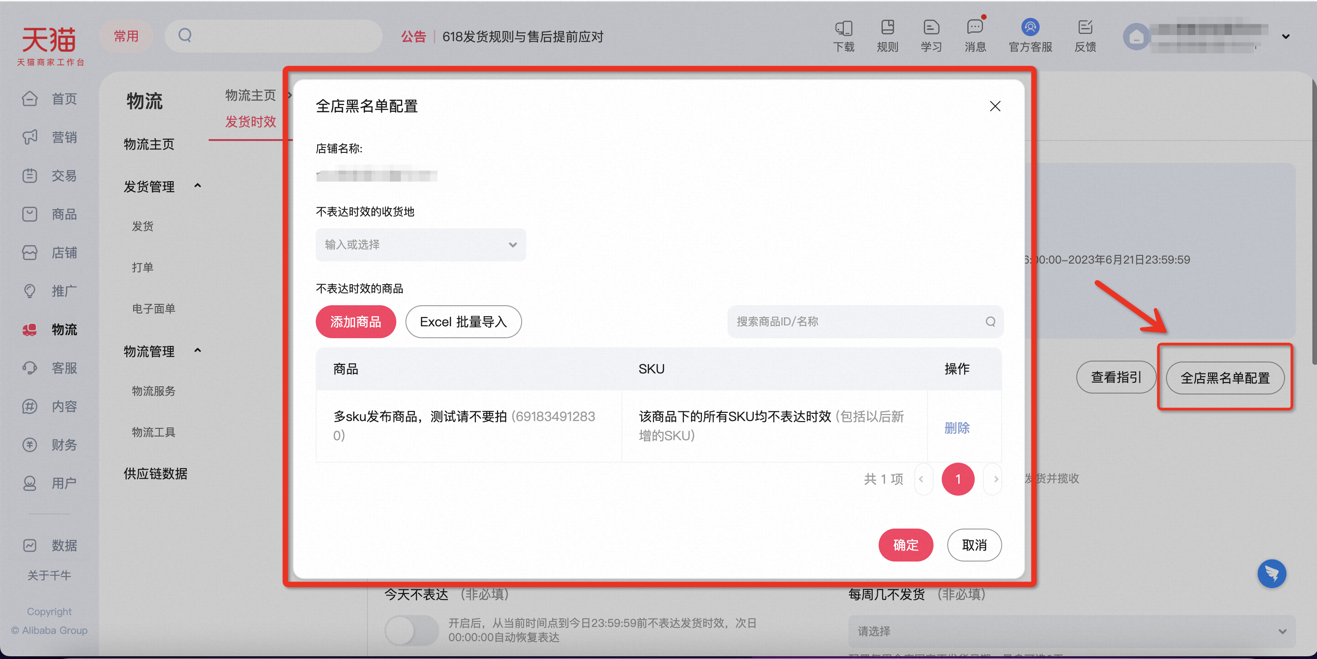The image size is (1317, 659).
Task: Click the search magnifier in top bar
Action: click(185, 36)
